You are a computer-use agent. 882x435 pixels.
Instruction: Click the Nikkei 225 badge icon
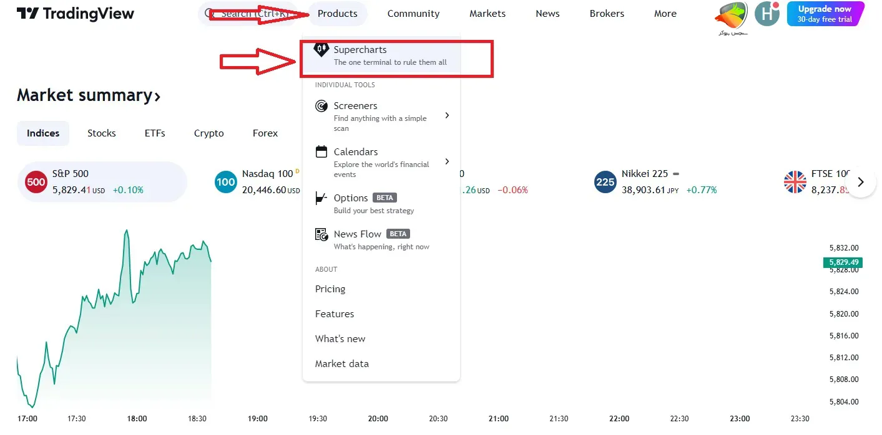605,182
